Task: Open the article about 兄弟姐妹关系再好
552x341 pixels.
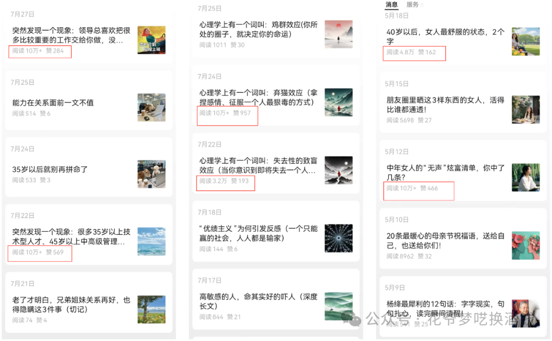Action: click(x=72, y=304)
